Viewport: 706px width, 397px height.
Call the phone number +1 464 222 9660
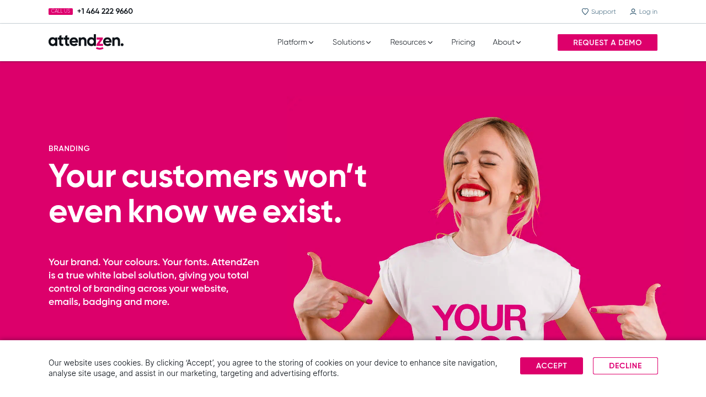coord(105,12)
